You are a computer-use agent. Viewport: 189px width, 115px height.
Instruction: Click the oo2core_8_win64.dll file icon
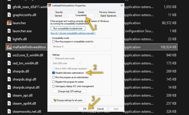(x=9, y=55)
